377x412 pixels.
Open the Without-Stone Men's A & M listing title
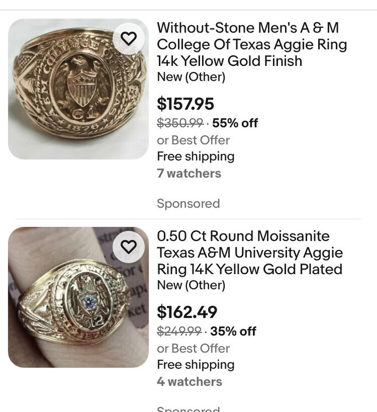coord(252,44)
